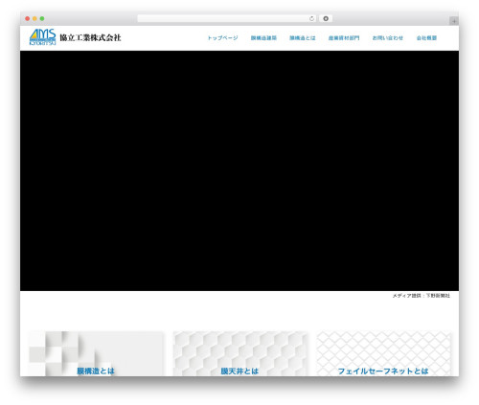479x405 pixels.
Task: Open the 膜構造建築 menu item
Action: (263, 38)
